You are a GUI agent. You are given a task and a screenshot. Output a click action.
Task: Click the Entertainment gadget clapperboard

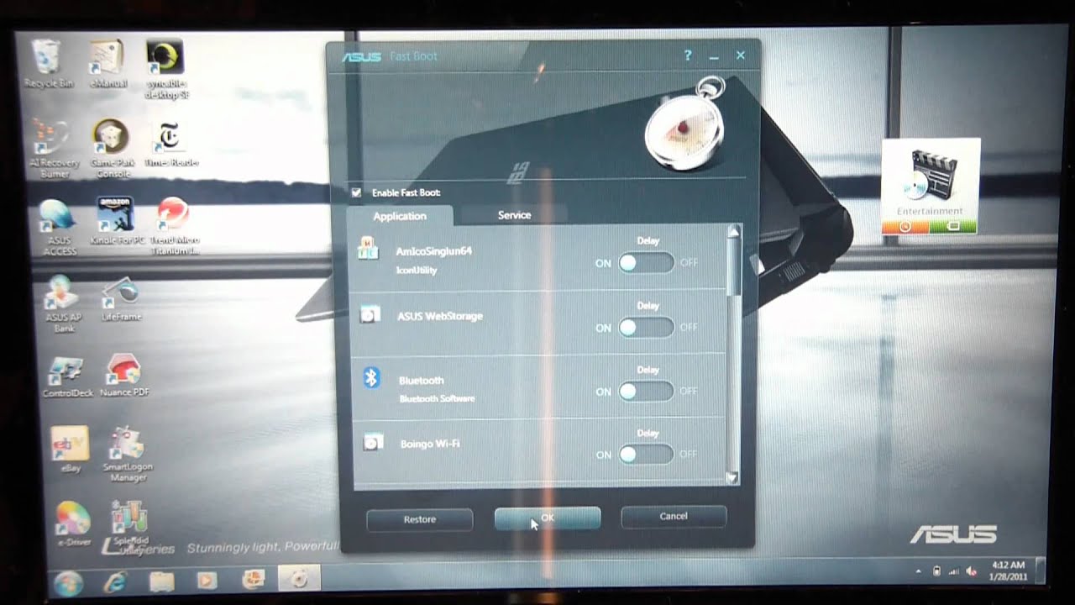pos(930,175)
